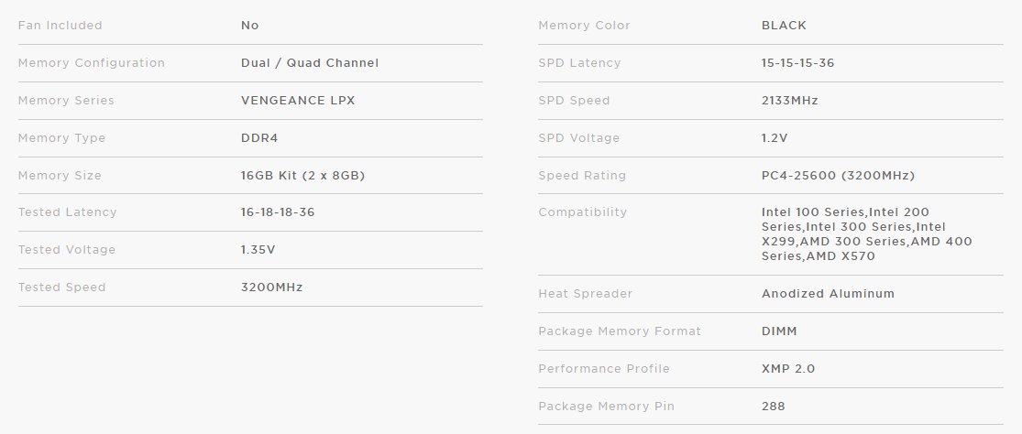Click the "1.35V" tested voltage value
This screenshot has width=1022, height=434.
click(x=259, y=250)
